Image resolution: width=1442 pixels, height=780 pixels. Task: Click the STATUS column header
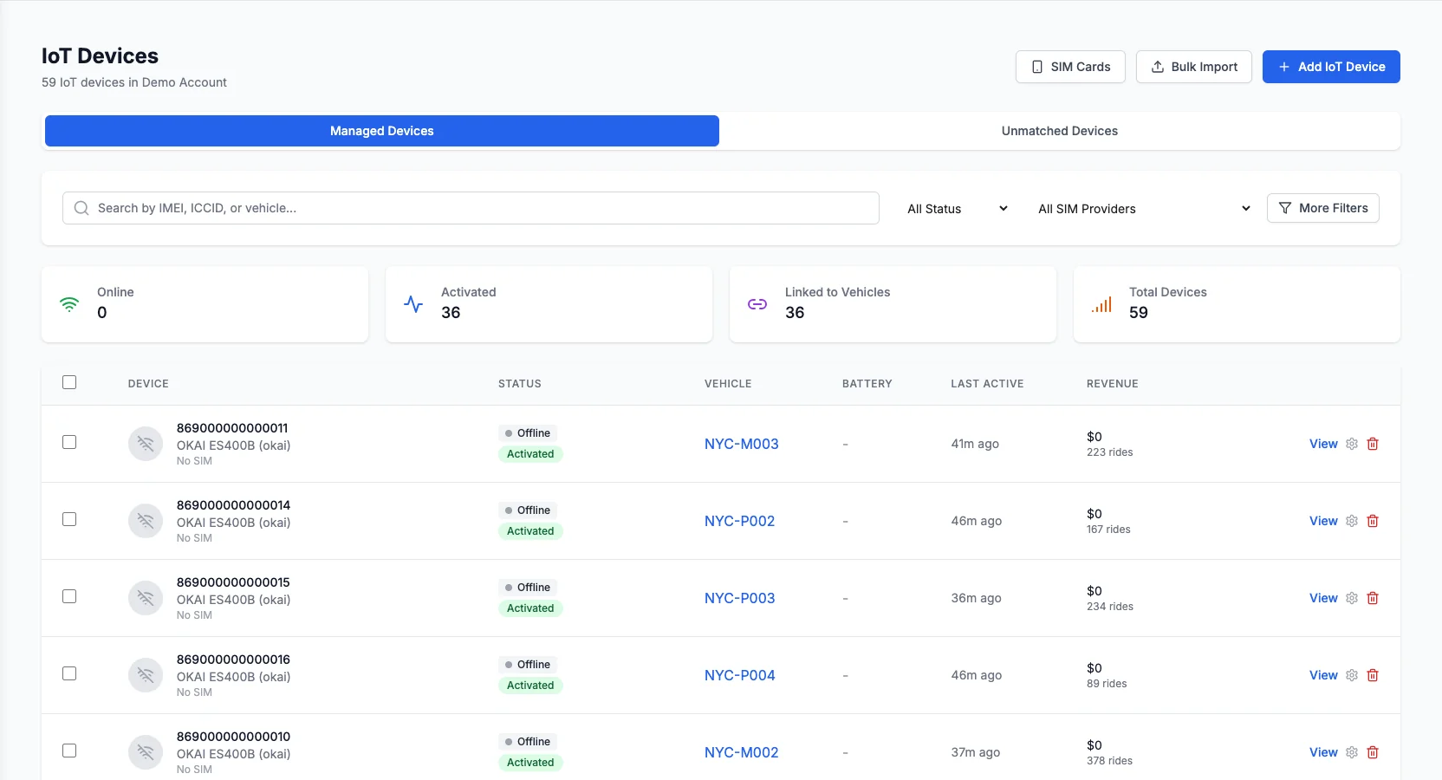[x=520, y=384]
